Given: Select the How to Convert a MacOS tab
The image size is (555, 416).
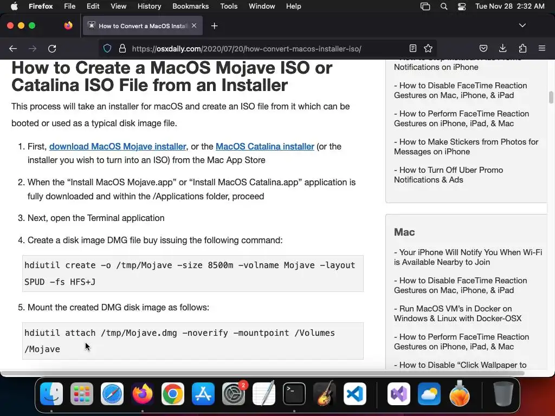Looking at the screenshot, I should click(x=143, y=25).
